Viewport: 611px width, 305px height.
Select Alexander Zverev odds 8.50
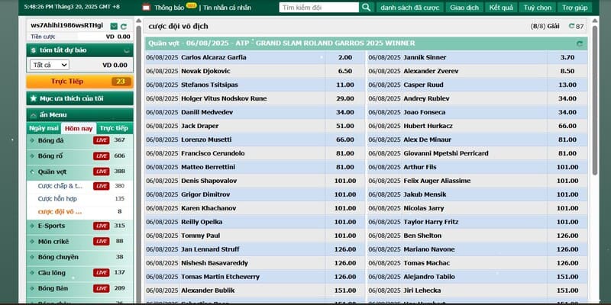pyautogui.click(x=567, y=71)
